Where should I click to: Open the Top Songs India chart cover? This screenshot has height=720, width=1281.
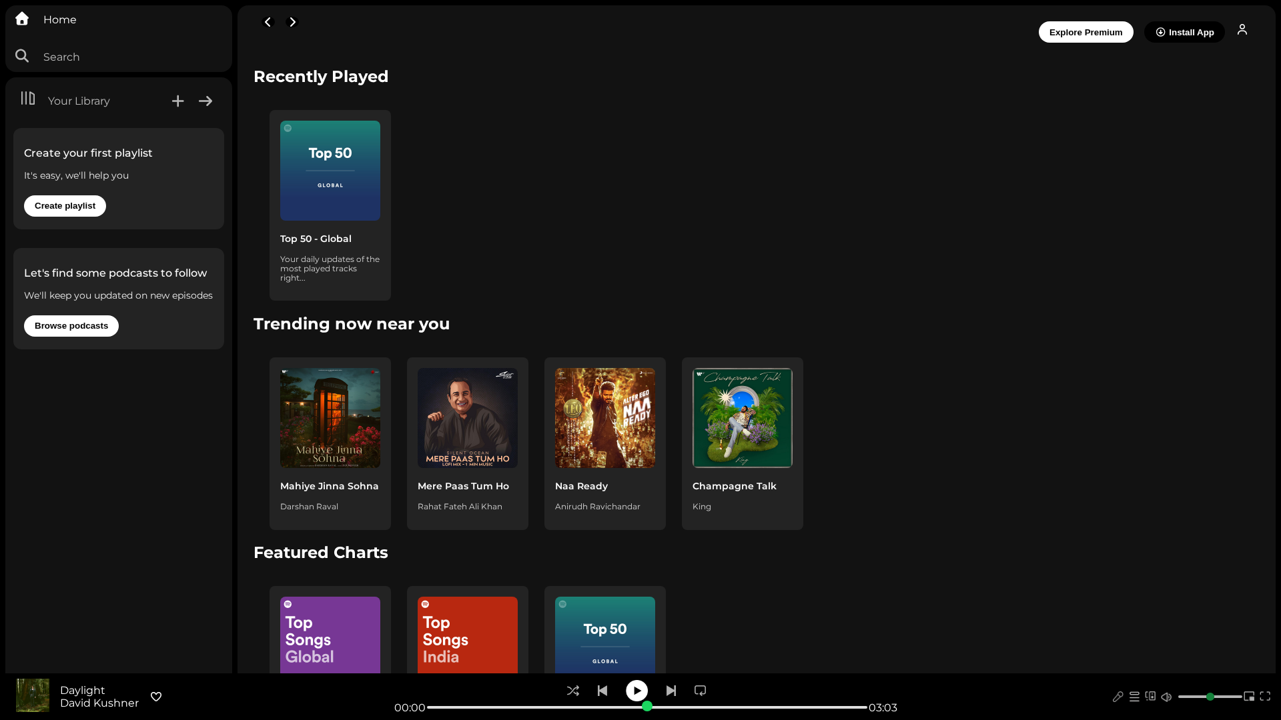tap(468, 635)
